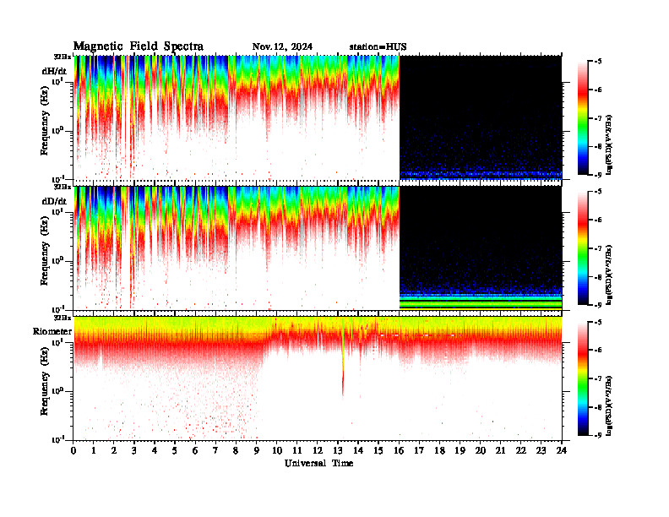Click the "23" hour tick label

(x=541, y=451)
